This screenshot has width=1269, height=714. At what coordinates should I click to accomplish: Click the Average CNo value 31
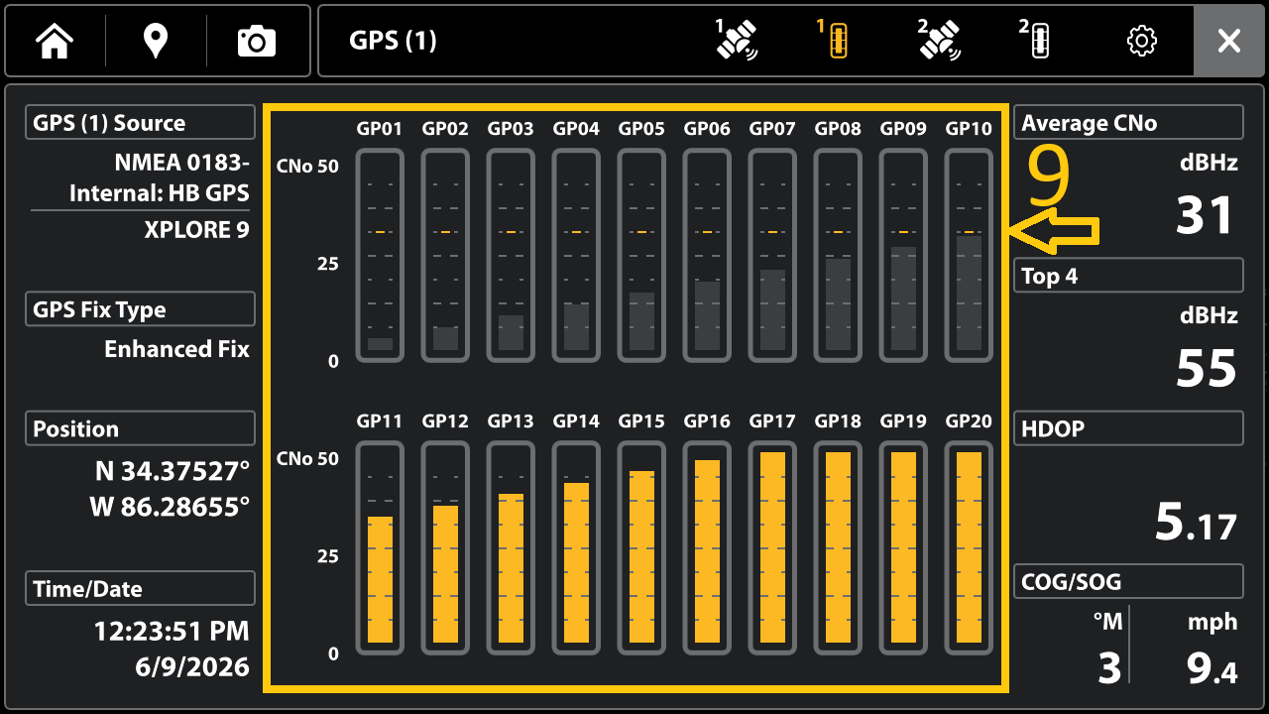click(x=1205, y=215)
